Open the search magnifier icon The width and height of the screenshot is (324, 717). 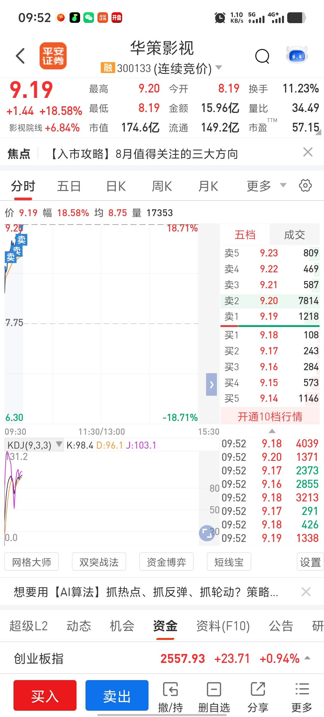coord(262,56)
